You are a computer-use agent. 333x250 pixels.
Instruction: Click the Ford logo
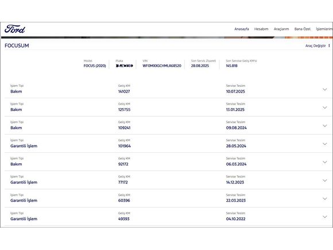tap(15, 29)
